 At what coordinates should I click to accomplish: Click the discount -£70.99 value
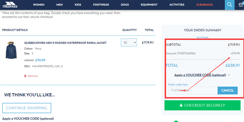tap(235, 54)
